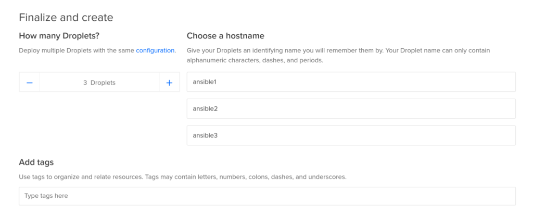Click the '3 Droplets' count display

99,83
